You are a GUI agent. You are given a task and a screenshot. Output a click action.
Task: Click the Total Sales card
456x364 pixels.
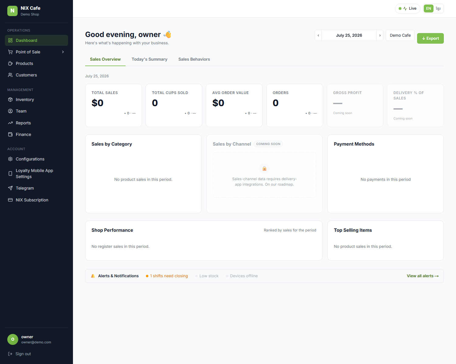tap(113, 105)
